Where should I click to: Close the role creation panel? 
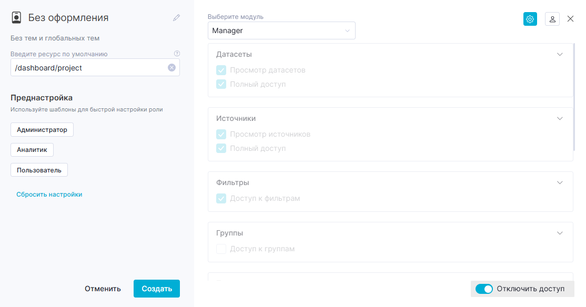tap(570, 19)
